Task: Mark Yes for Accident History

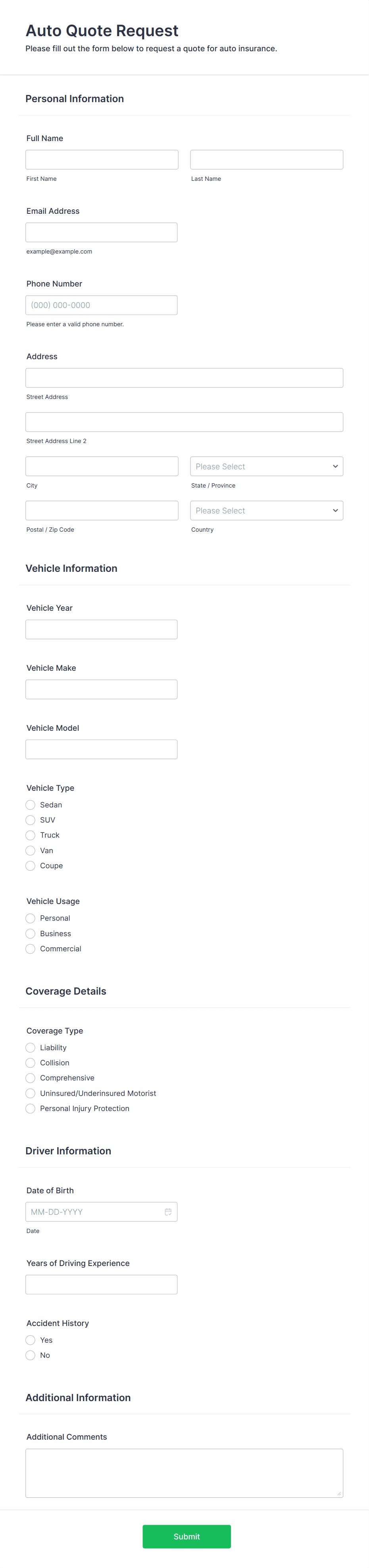Action: pyautogui.click(x=31, y=1340)
